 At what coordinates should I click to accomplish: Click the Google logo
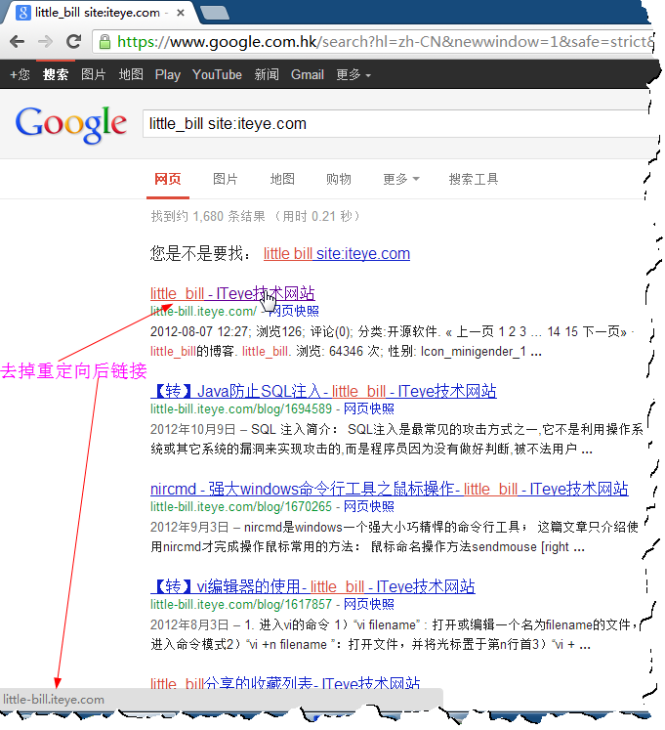point(70,124)
